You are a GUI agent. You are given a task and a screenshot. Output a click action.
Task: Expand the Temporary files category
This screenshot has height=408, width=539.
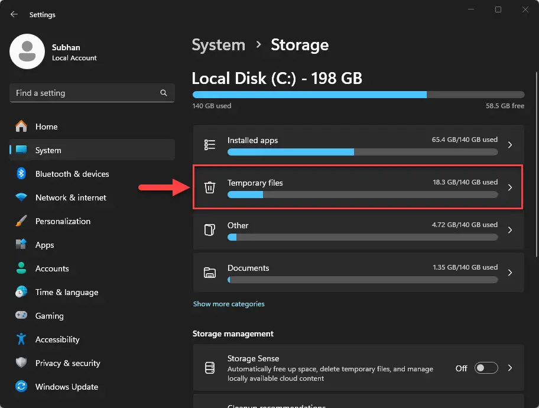point(509,187)
